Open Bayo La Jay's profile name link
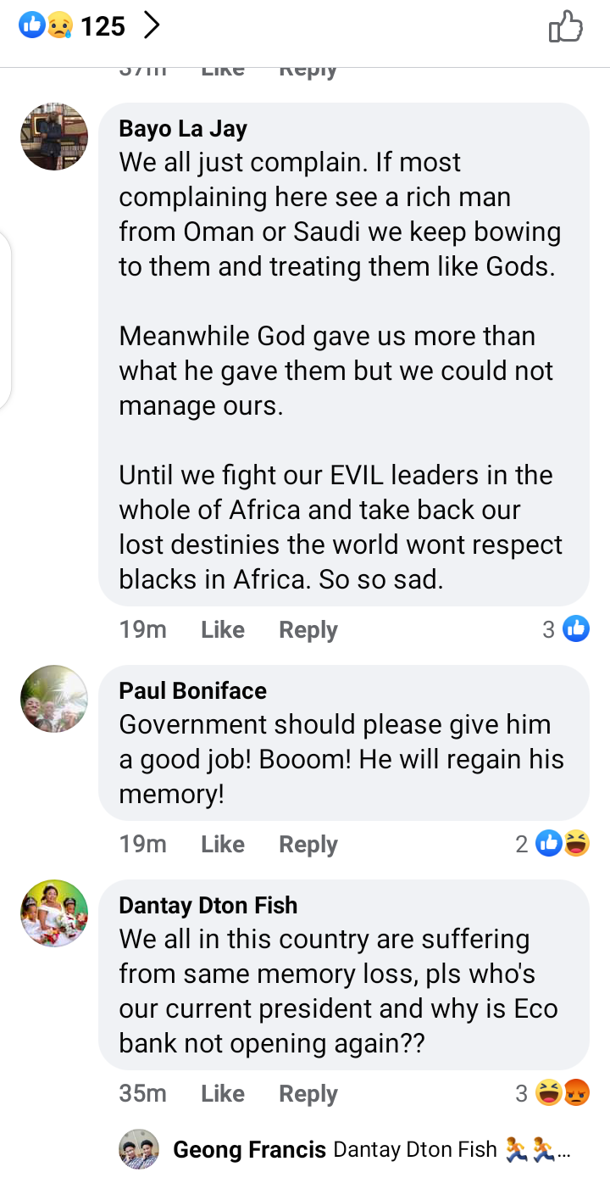Viewport: 610px width, 1178px height. 183,128
